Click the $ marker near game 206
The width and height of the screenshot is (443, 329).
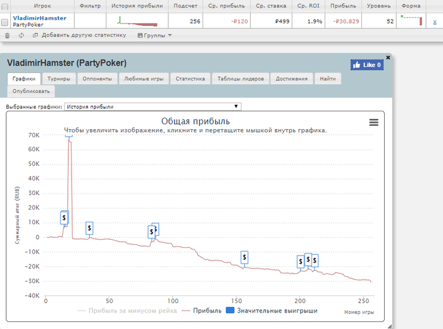[308, 259]
